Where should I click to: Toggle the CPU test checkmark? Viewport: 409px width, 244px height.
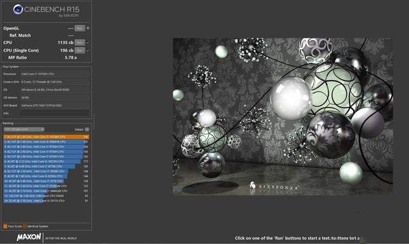pyautogui.click(x=88, y=43)
